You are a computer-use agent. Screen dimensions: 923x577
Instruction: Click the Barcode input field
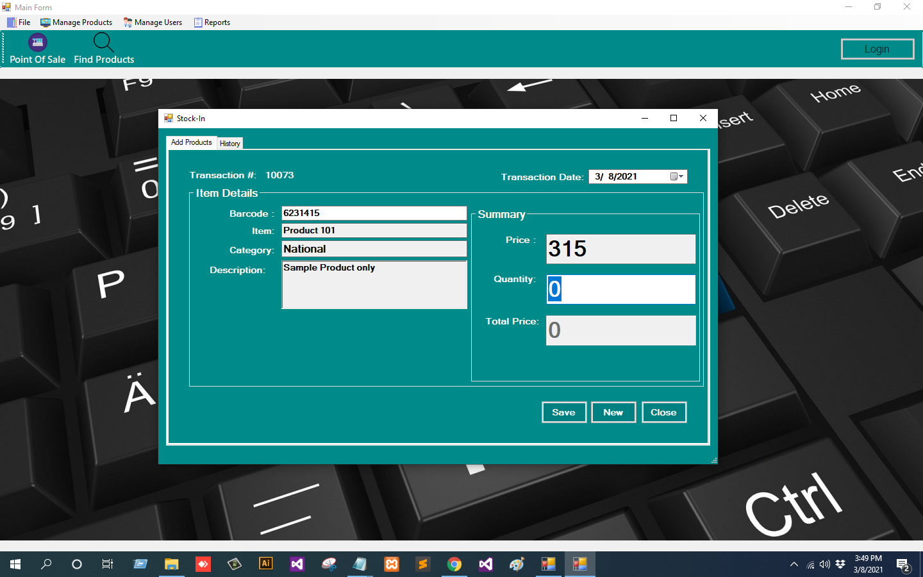coord(374,213)
